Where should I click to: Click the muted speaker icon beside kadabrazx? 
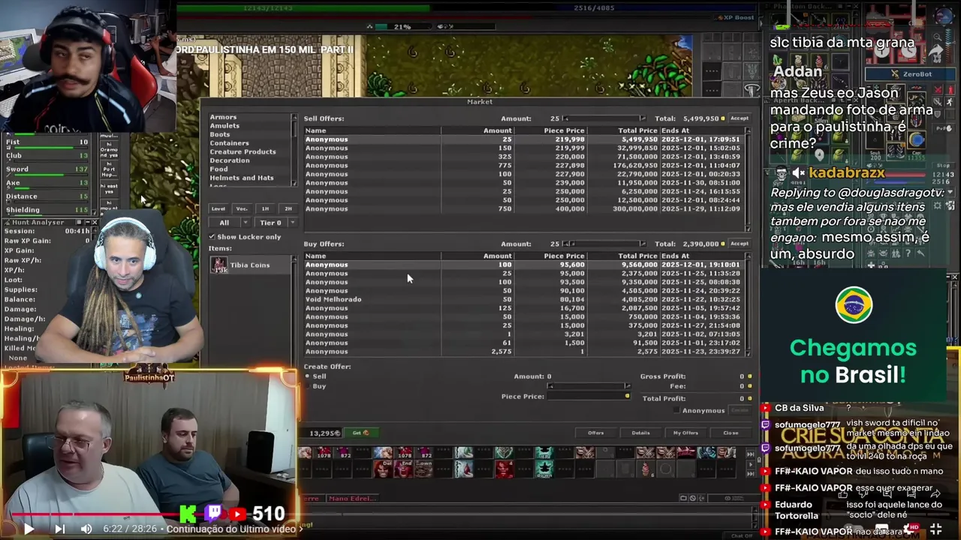coord(799,173)
